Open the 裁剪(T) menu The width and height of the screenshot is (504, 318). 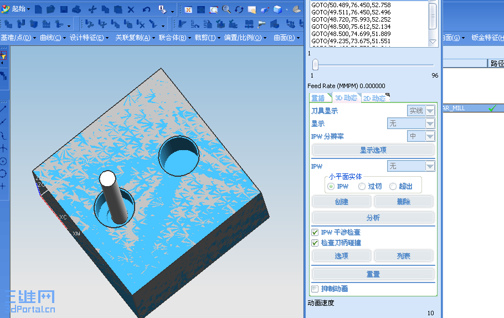[x=207, y=38]
